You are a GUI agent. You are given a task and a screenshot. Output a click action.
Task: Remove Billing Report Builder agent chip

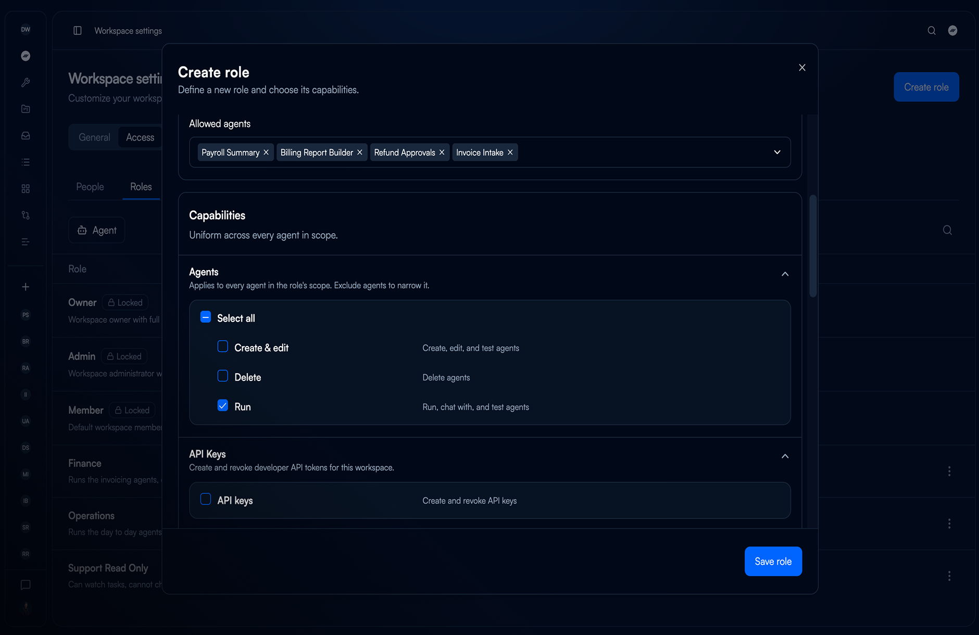[x=359, y=153]
